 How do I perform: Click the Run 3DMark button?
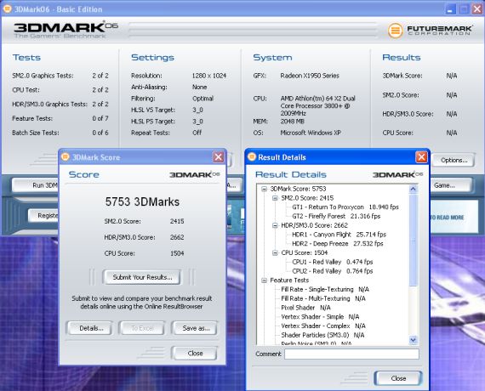point(36,185)
